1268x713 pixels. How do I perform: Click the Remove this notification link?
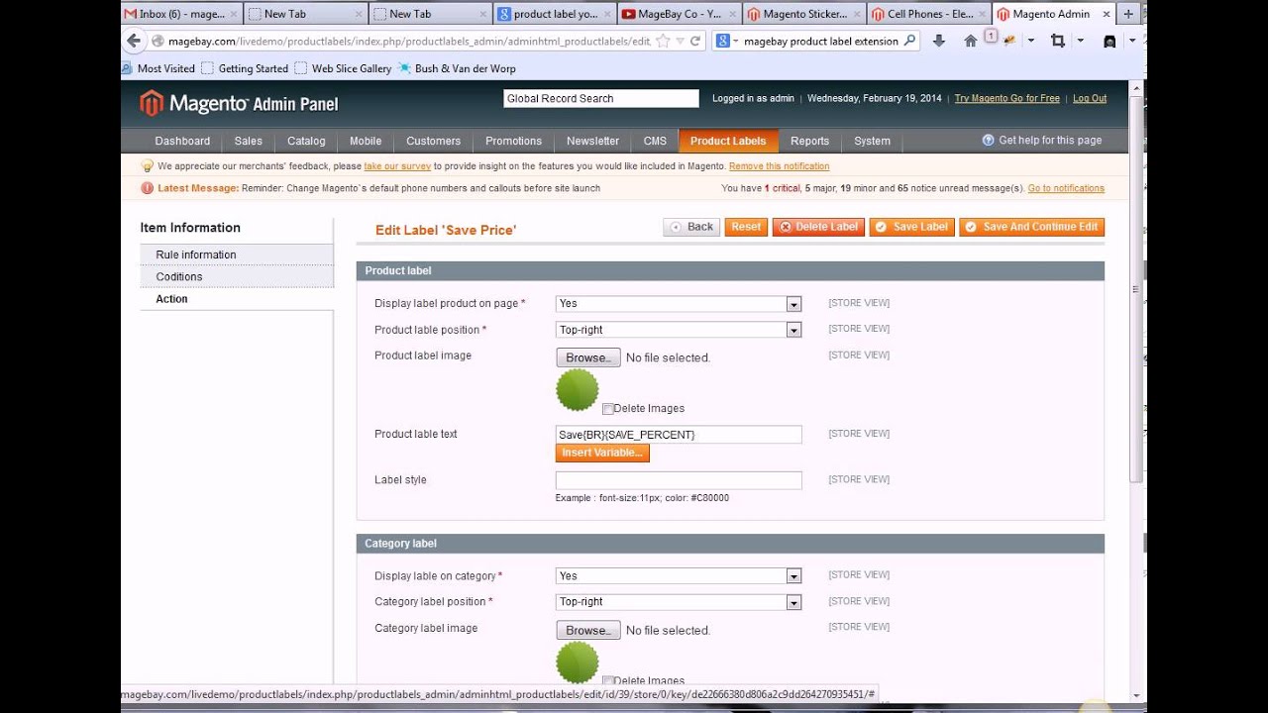tap(779, 166)
